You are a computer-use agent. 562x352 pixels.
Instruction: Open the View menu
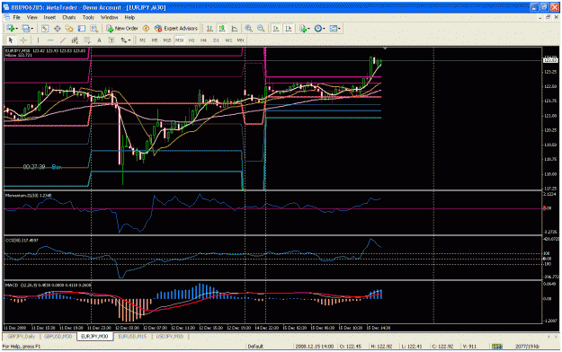coord(31,17)
